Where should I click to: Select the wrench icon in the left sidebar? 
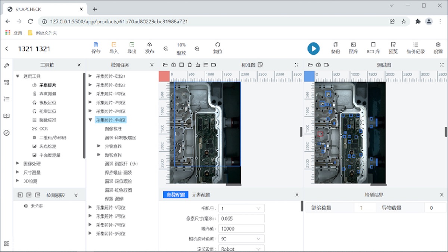tap(6, 66)
